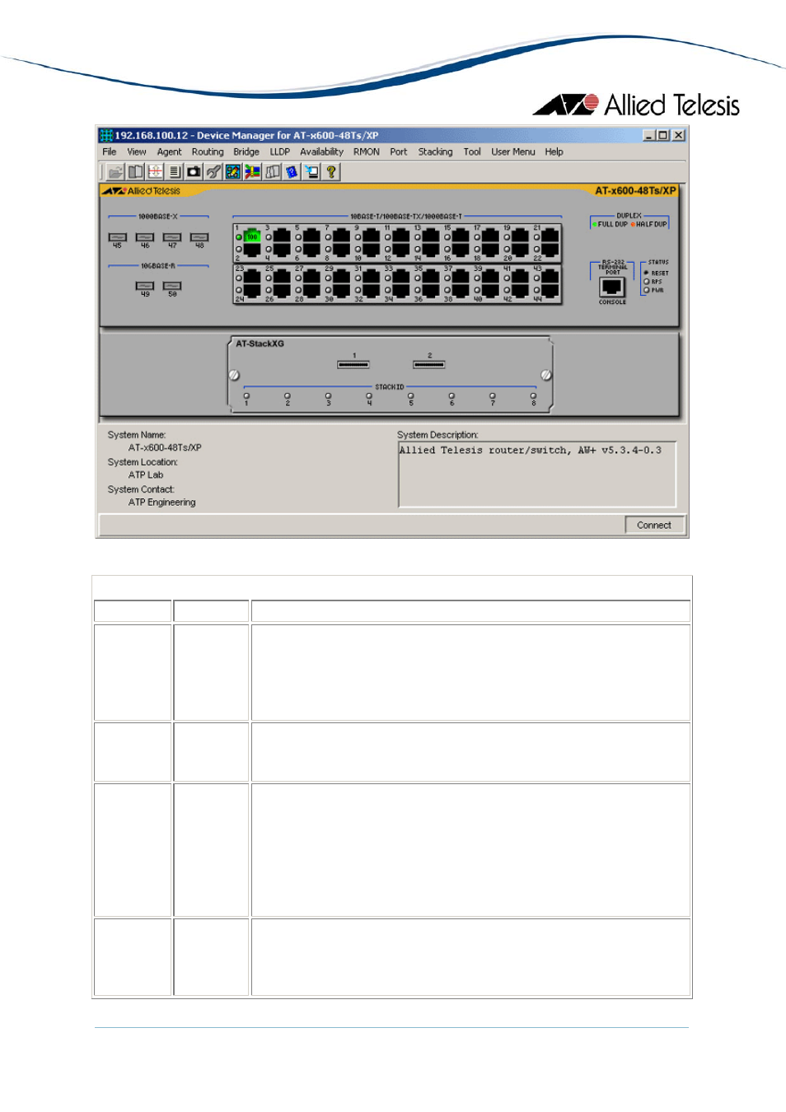The image size is (786, 1112).
Task: Open the Bridge menu
Action: (x=246, y=152)
